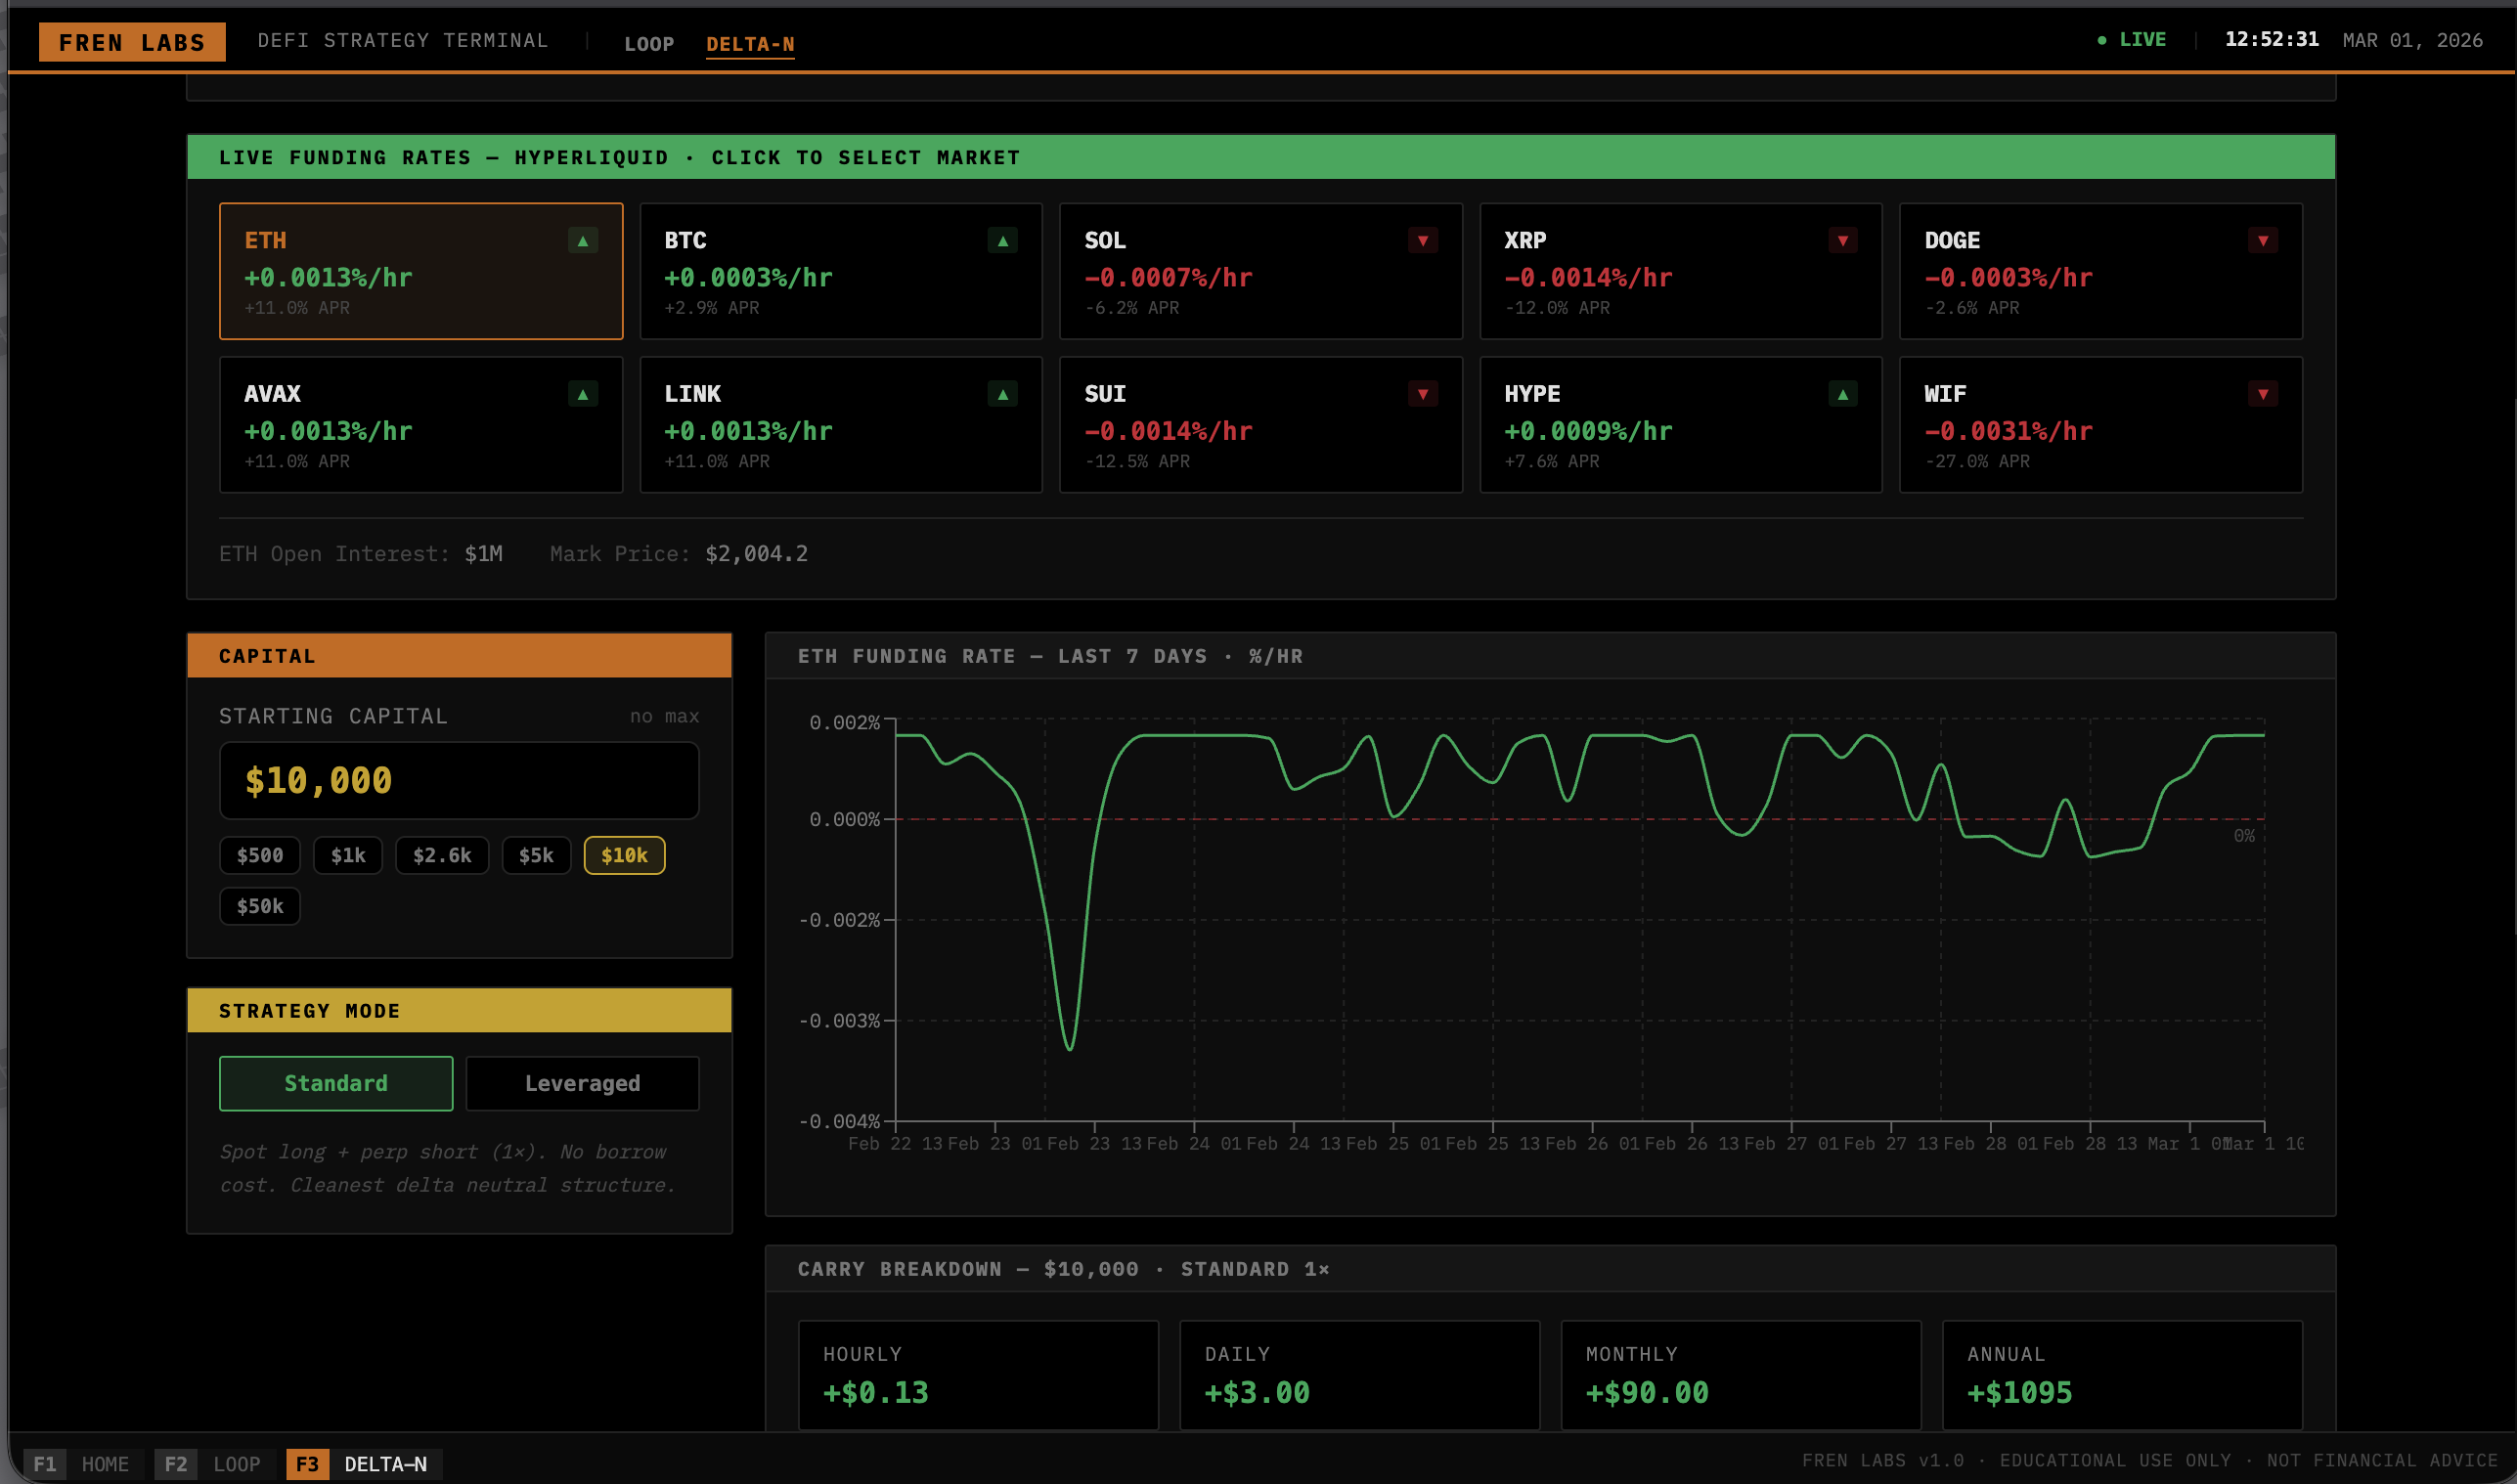Select the XRP funding rate market card
The height and width of the screenshot is (1484, 2517).
(x=1681, y=271)
